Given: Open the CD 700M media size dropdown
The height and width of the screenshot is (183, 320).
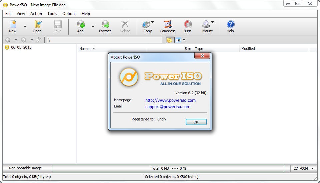Looking at the screenshot, I should click(x=303, y=168).
